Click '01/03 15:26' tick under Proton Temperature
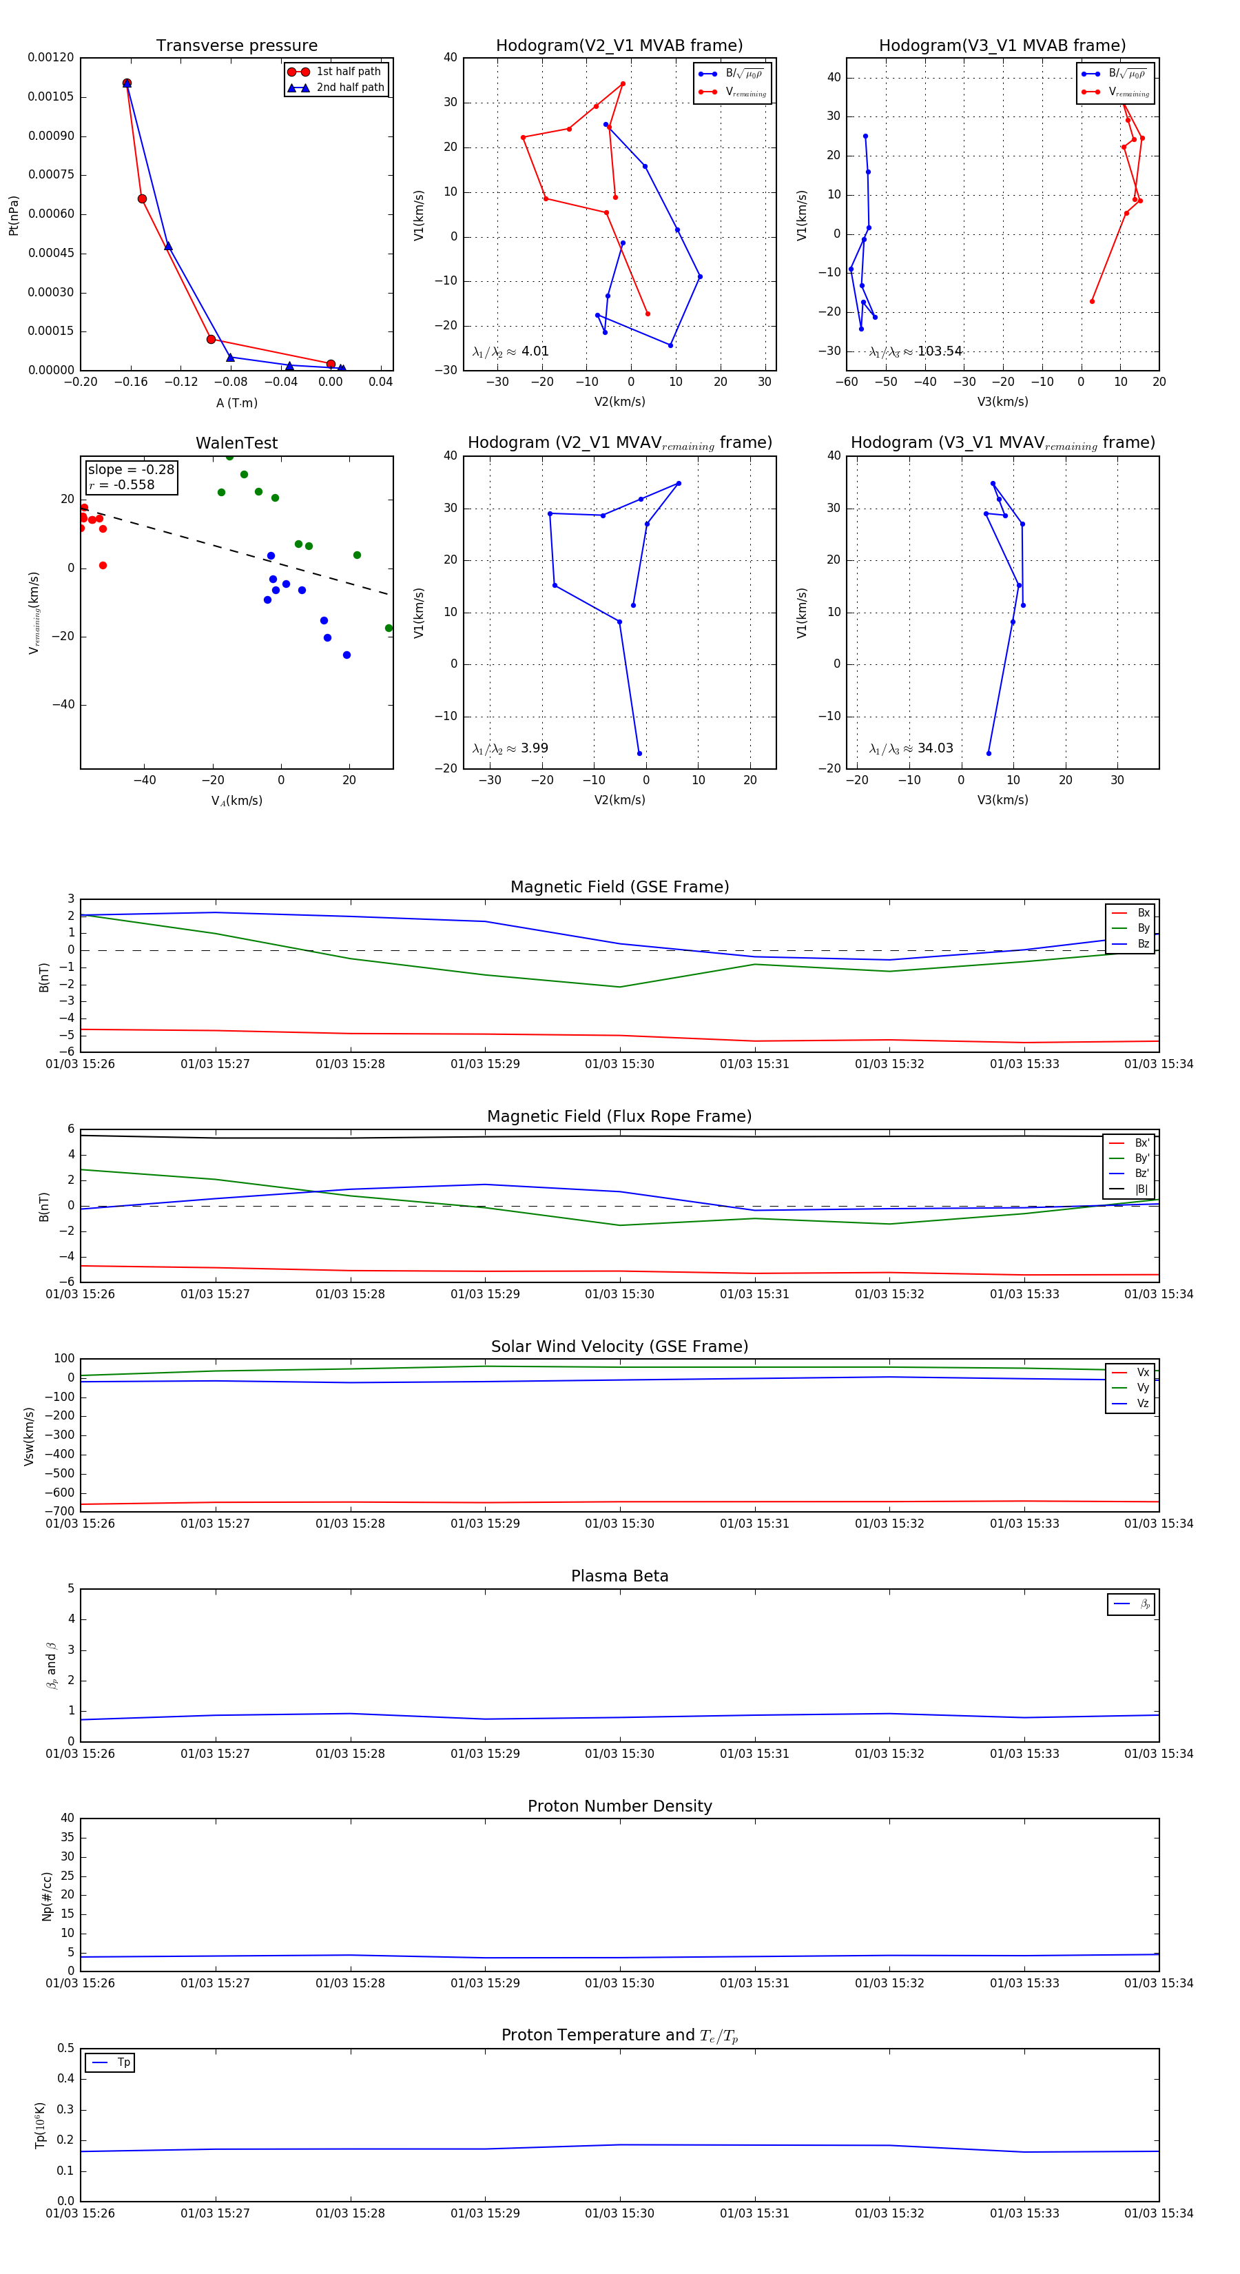 click(x=81, y=2214)
